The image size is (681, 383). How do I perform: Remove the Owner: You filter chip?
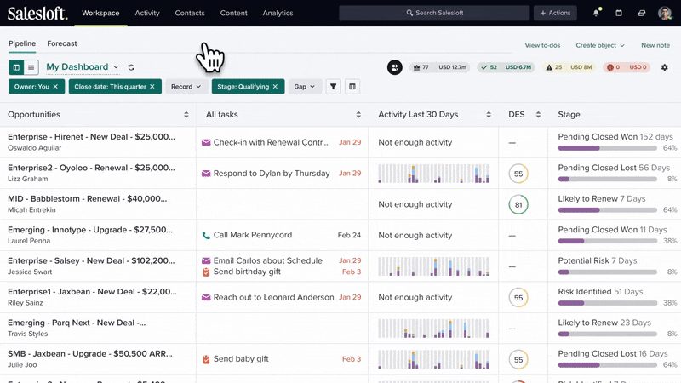pyautogui.click(x=55, y=87)
